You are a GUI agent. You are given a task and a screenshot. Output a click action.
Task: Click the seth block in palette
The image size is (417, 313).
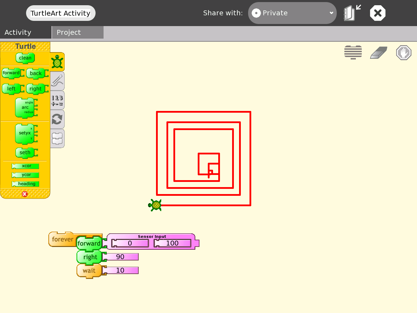coord(25,152)
